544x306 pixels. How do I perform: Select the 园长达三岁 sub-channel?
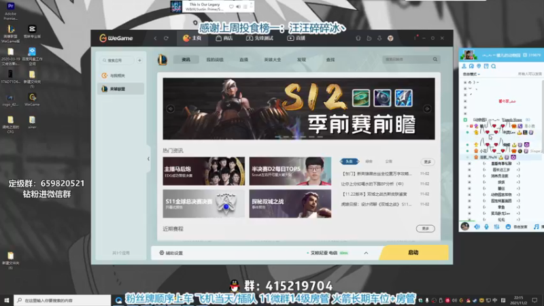(501, 169)
